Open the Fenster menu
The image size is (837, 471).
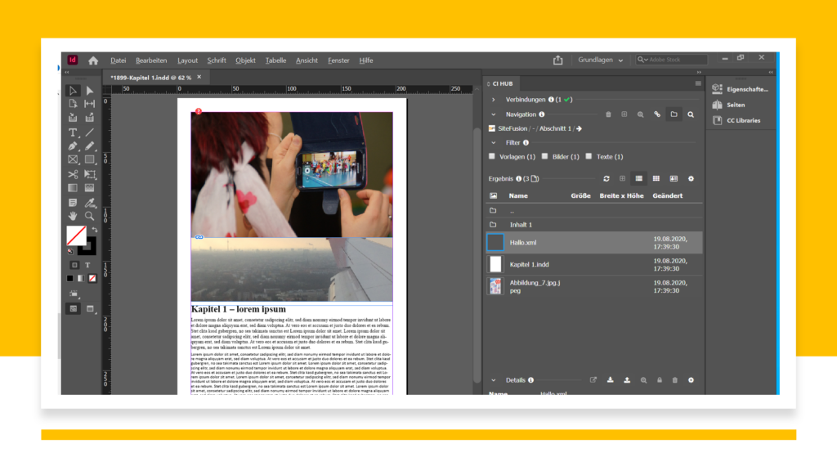tap(338, 61)
